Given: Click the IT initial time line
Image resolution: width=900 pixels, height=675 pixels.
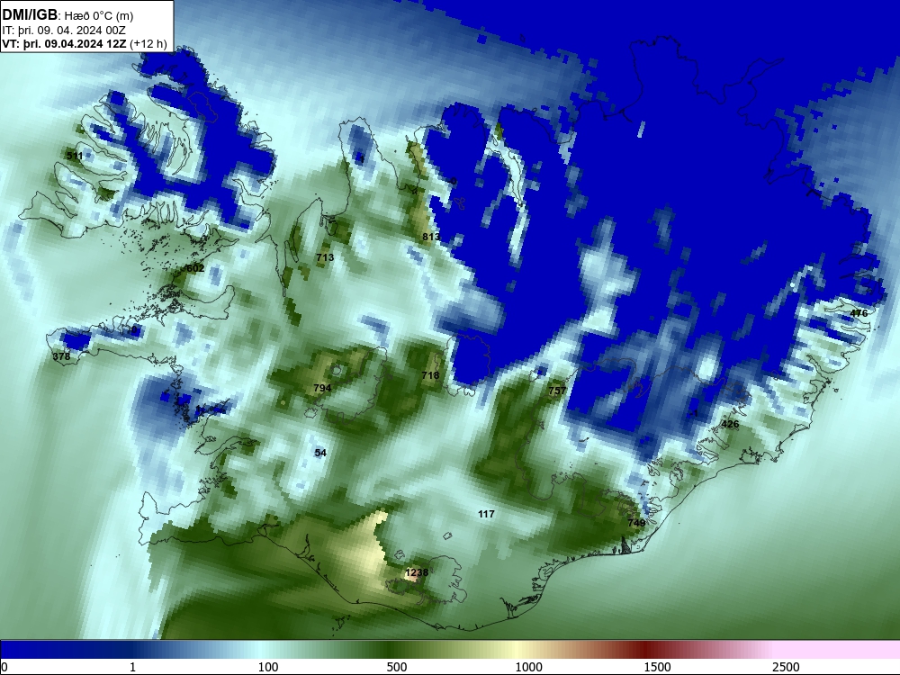Looking at the screenshot, I should coord(64,31).
